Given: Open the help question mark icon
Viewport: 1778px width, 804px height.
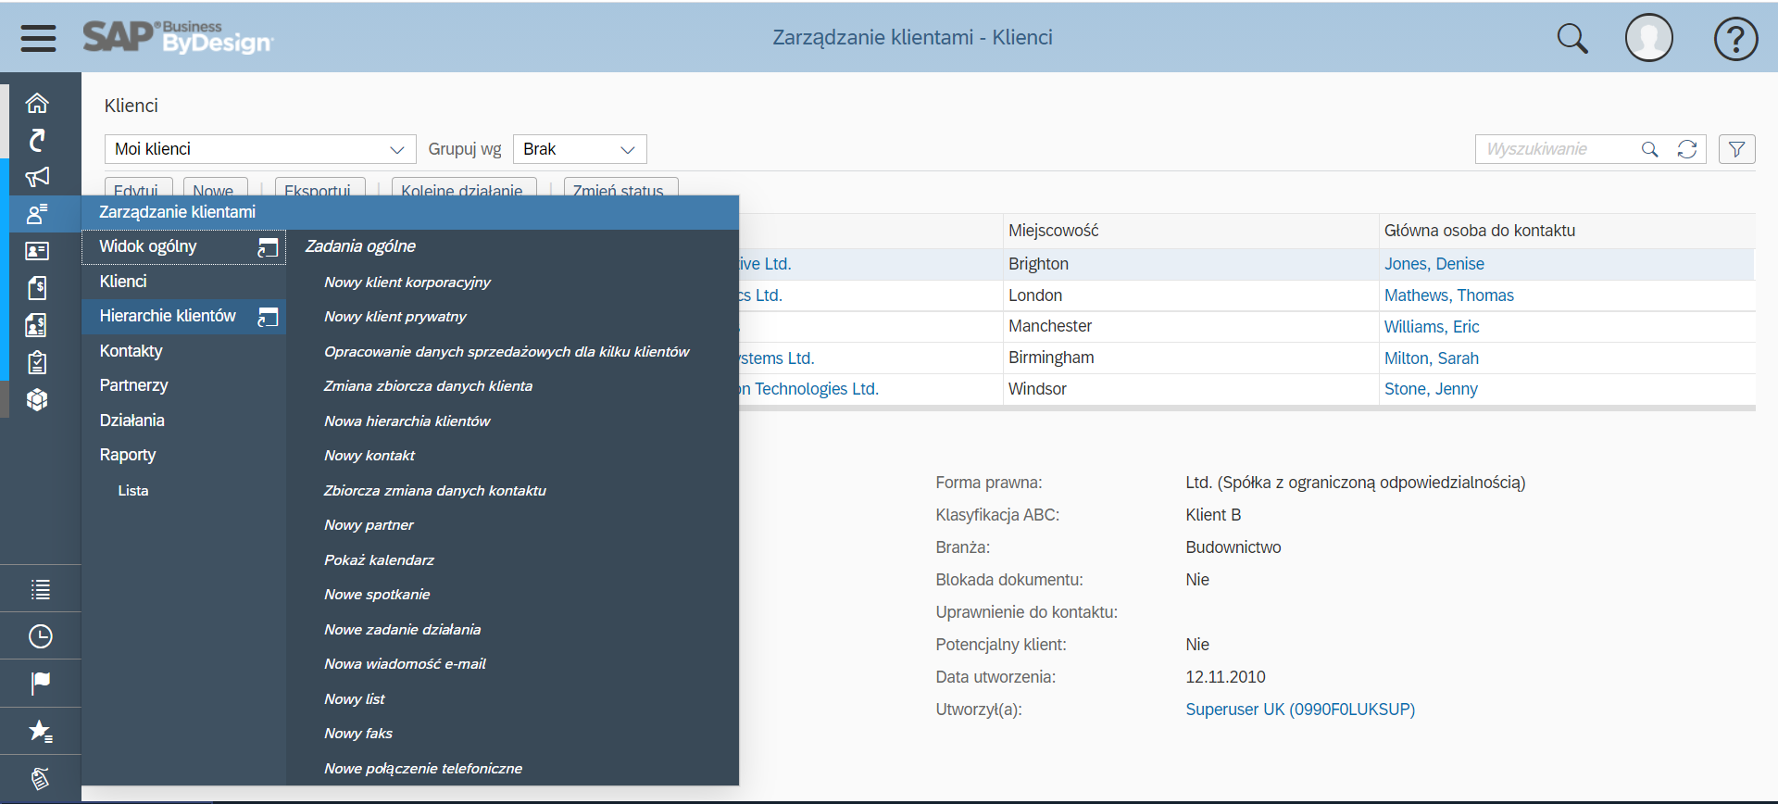Looking at the screenshot, I should (x=1735, y=39).
